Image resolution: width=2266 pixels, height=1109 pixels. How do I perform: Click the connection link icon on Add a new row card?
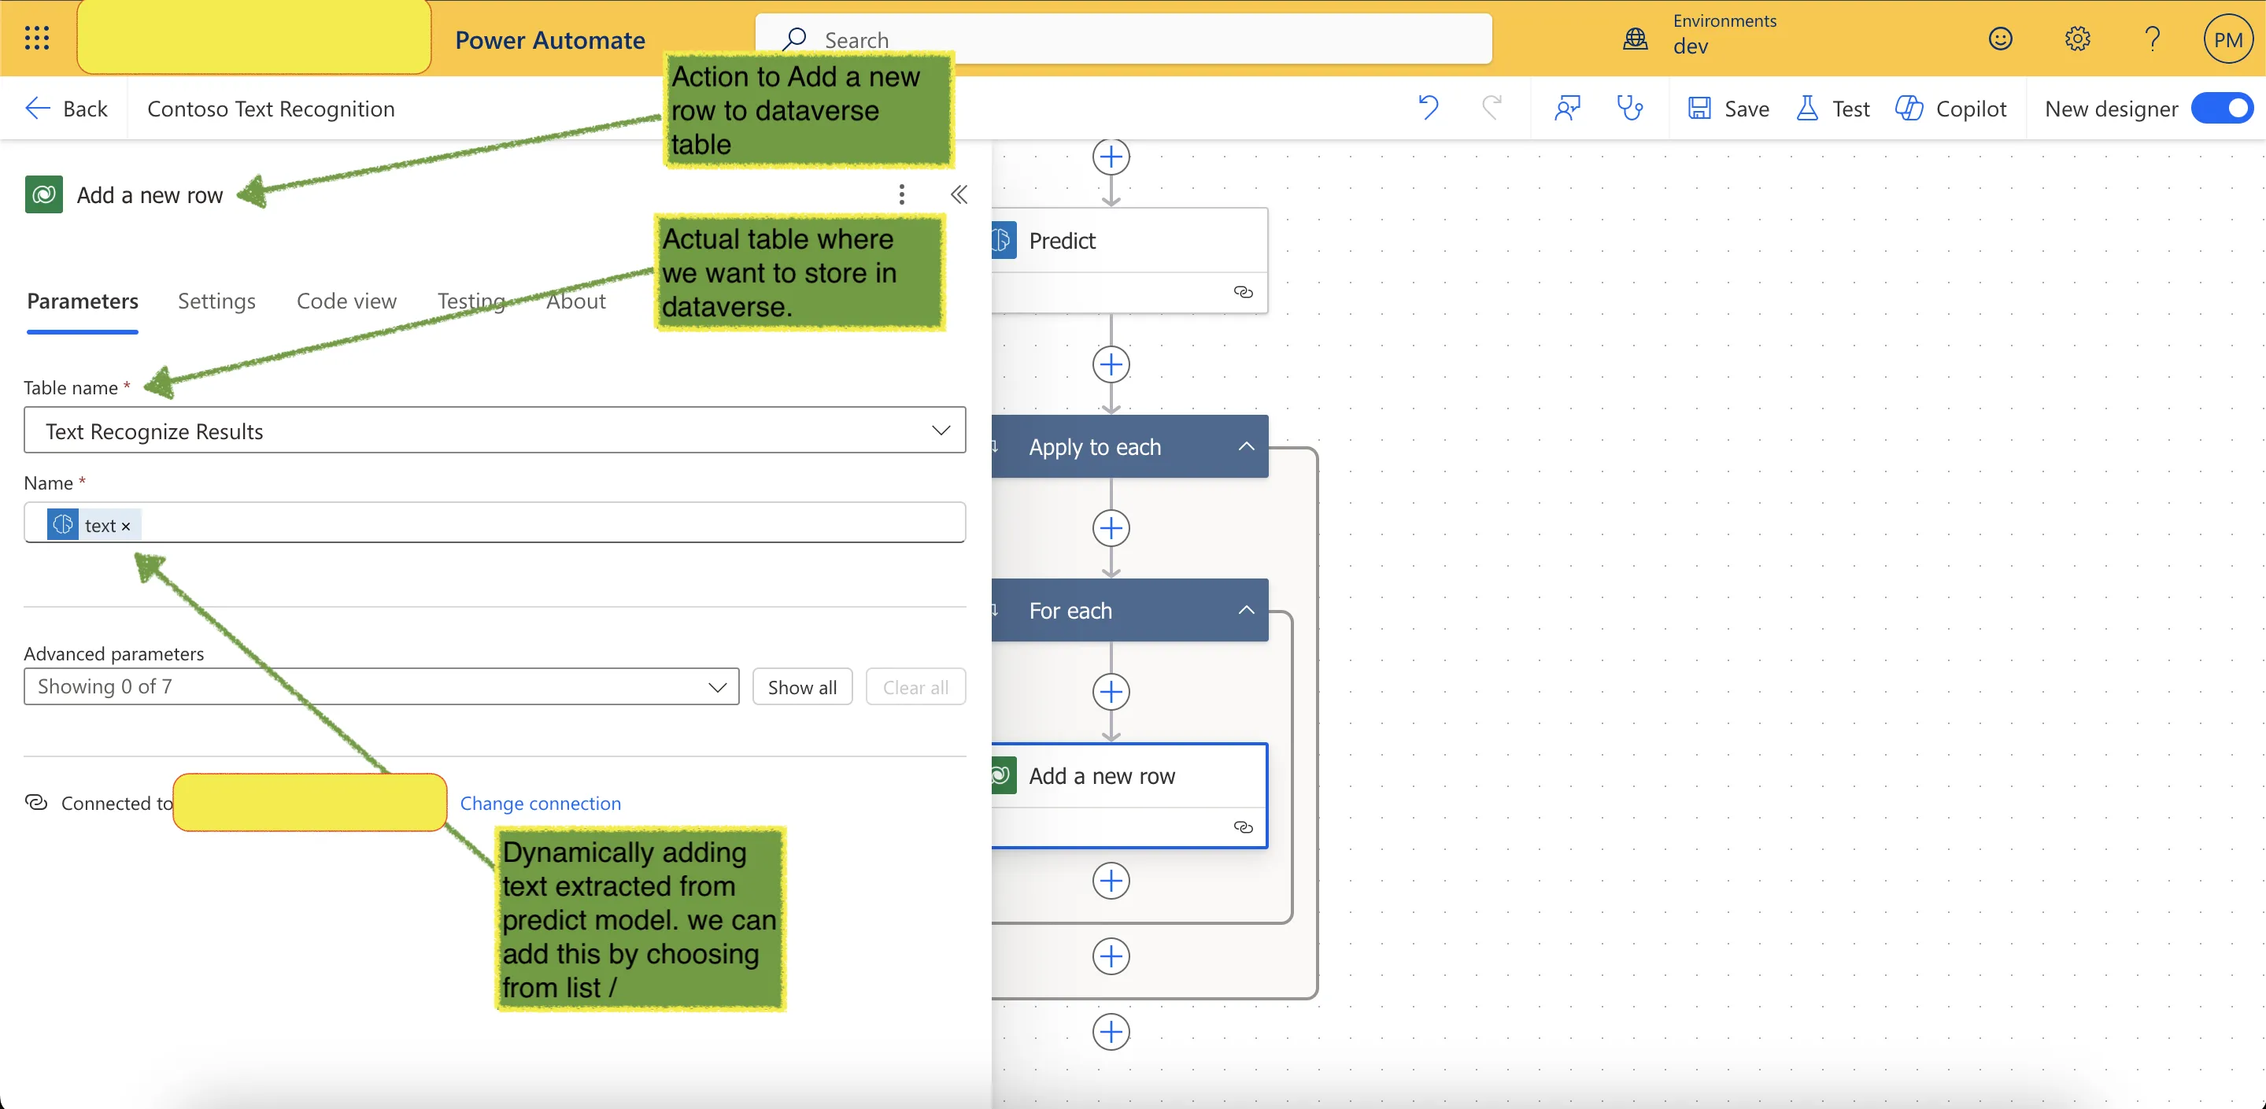click(x=1243, y=826)
